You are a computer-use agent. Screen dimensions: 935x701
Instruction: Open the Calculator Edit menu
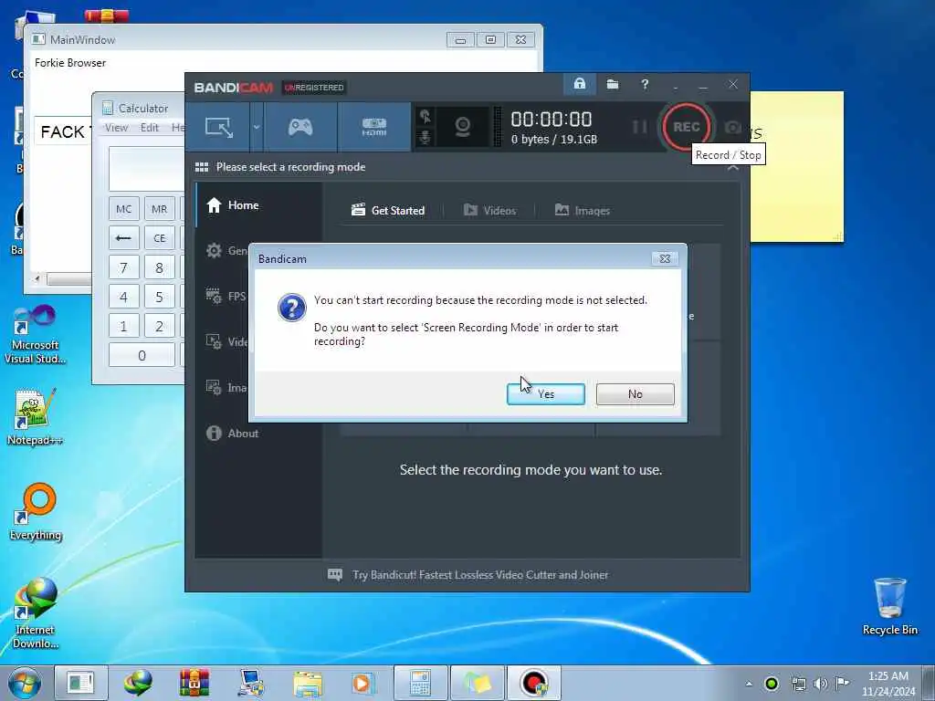(150, 128)
